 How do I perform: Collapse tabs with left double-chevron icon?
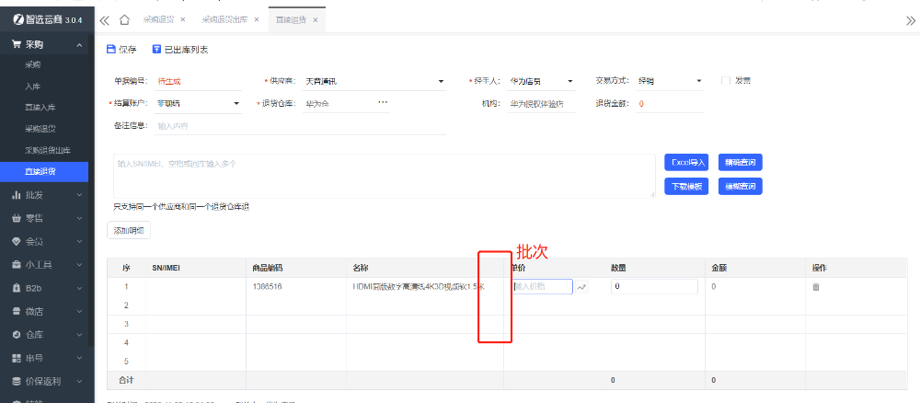104,19
